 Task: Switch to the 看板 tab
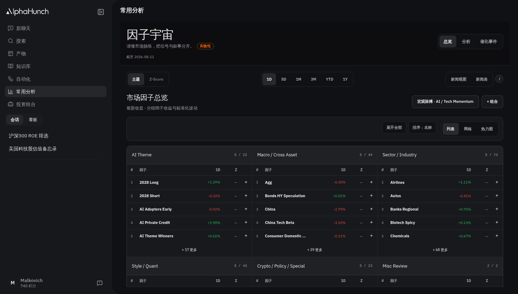[x=33, y=120]
